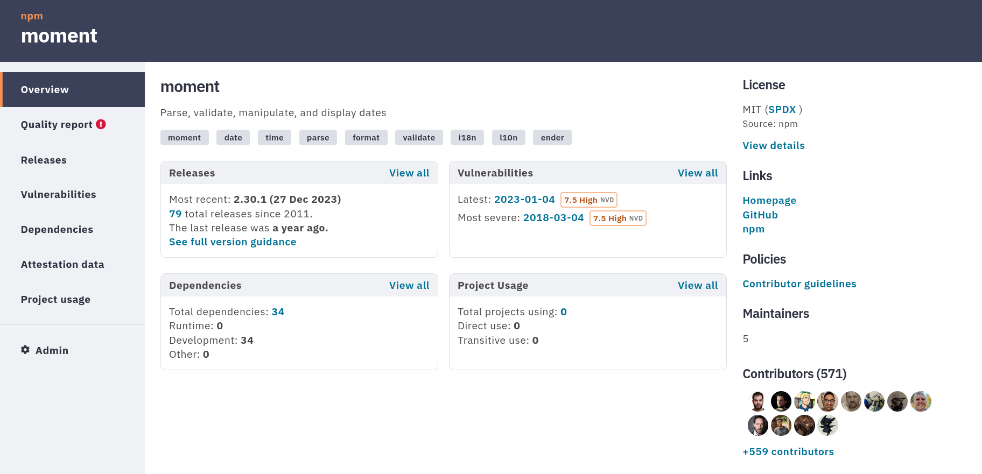Open See full version guidance link
The width and height of the screenshot is (982, 474).
233,242
